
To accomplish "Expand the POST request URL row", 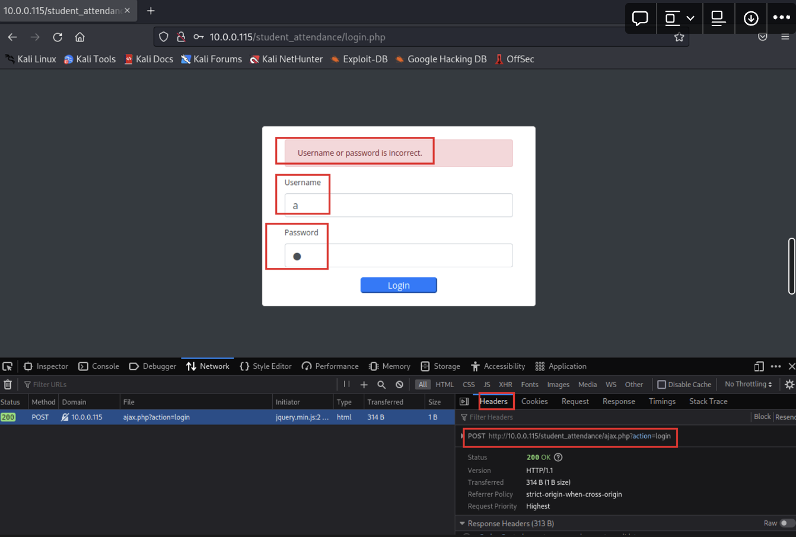I will pyautogui.click(x=463, y=436).
